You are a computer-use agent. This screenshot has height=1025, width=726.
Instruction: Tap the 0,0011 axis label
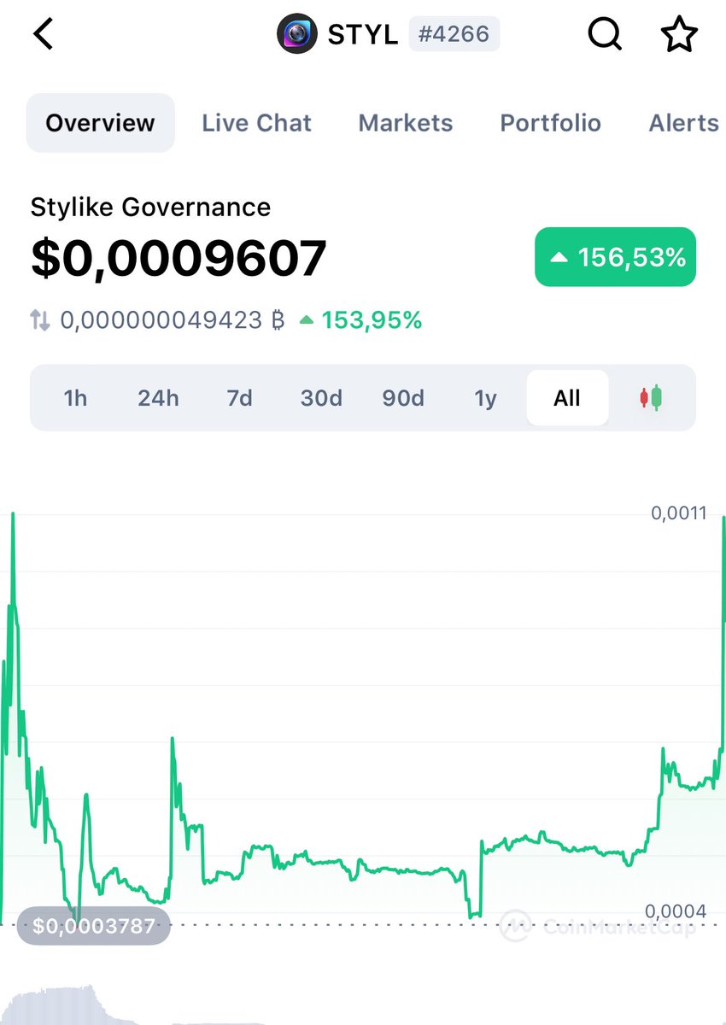679,513
